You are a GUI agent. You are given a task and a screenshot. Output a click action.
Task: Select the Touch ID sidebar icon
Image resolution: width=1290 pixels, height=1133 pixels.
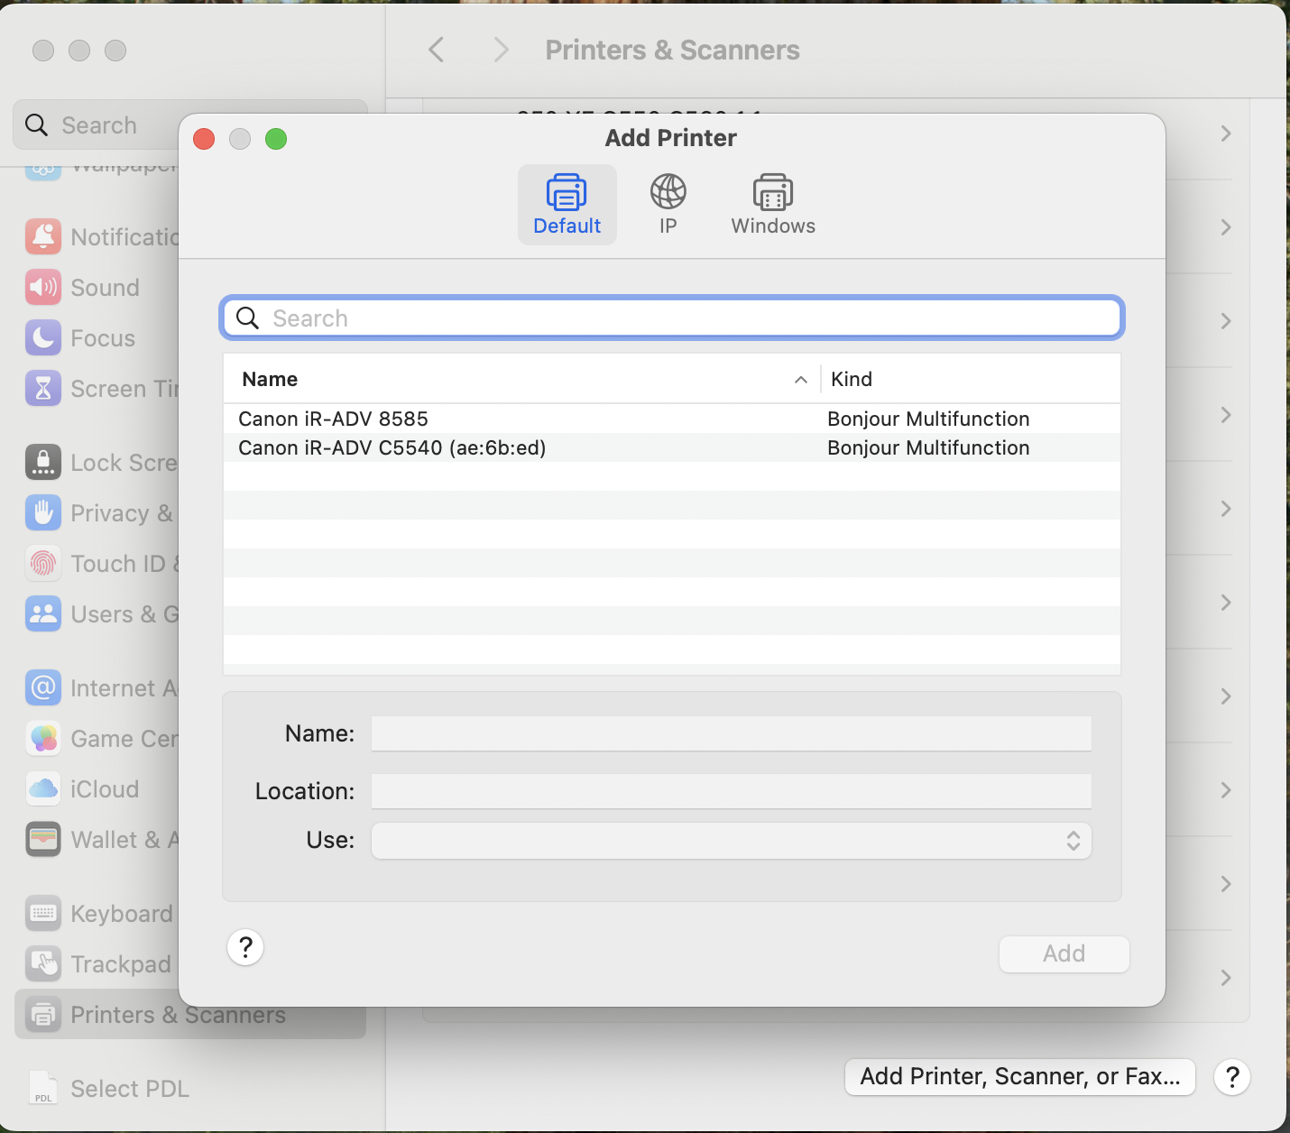coord(42,563)
